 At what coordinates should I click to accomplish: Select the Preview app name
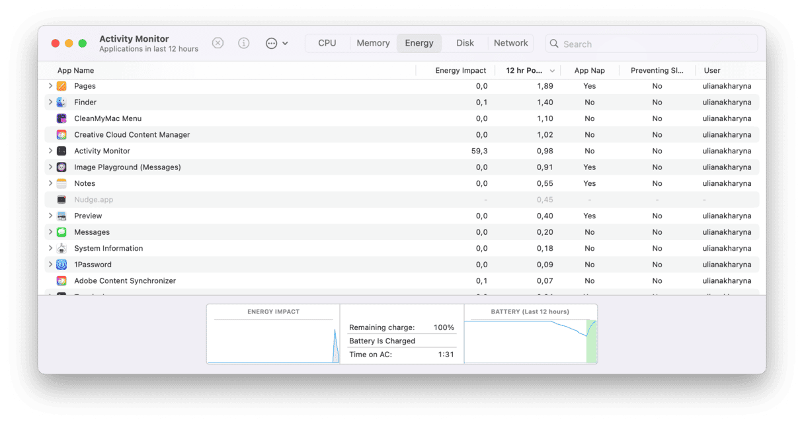click(88, 216)
